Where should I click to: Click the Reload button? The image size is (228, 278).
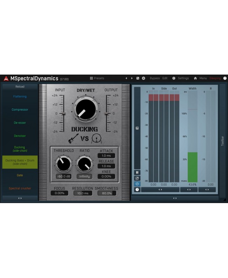[x=20, y=86]
